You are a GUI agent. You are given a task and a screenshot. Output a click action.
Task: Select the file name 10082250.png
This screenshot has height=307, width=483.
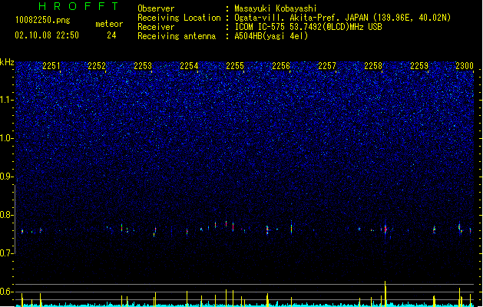(42, 20)
